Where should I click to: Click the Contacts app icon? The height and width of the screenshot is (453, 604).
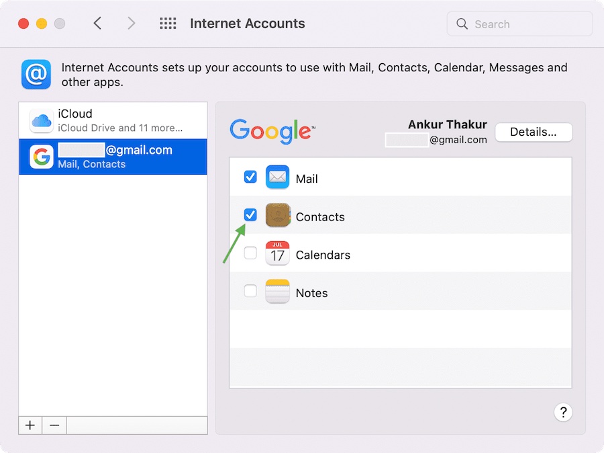click(277, 216)
